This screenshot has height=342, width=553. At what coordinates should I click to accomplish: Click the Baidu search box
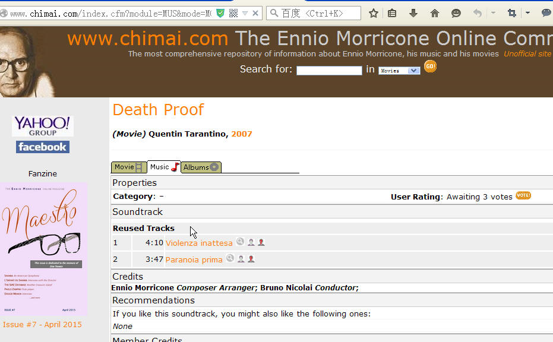[314, 14]
